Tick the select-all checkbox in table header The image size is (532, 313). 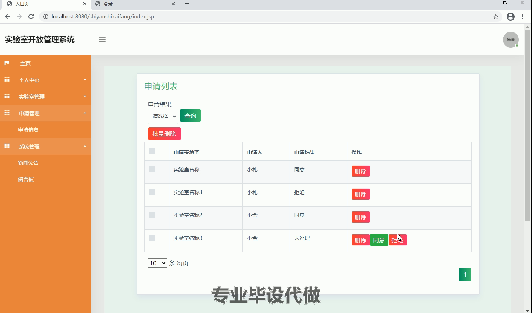click(152, 151)
